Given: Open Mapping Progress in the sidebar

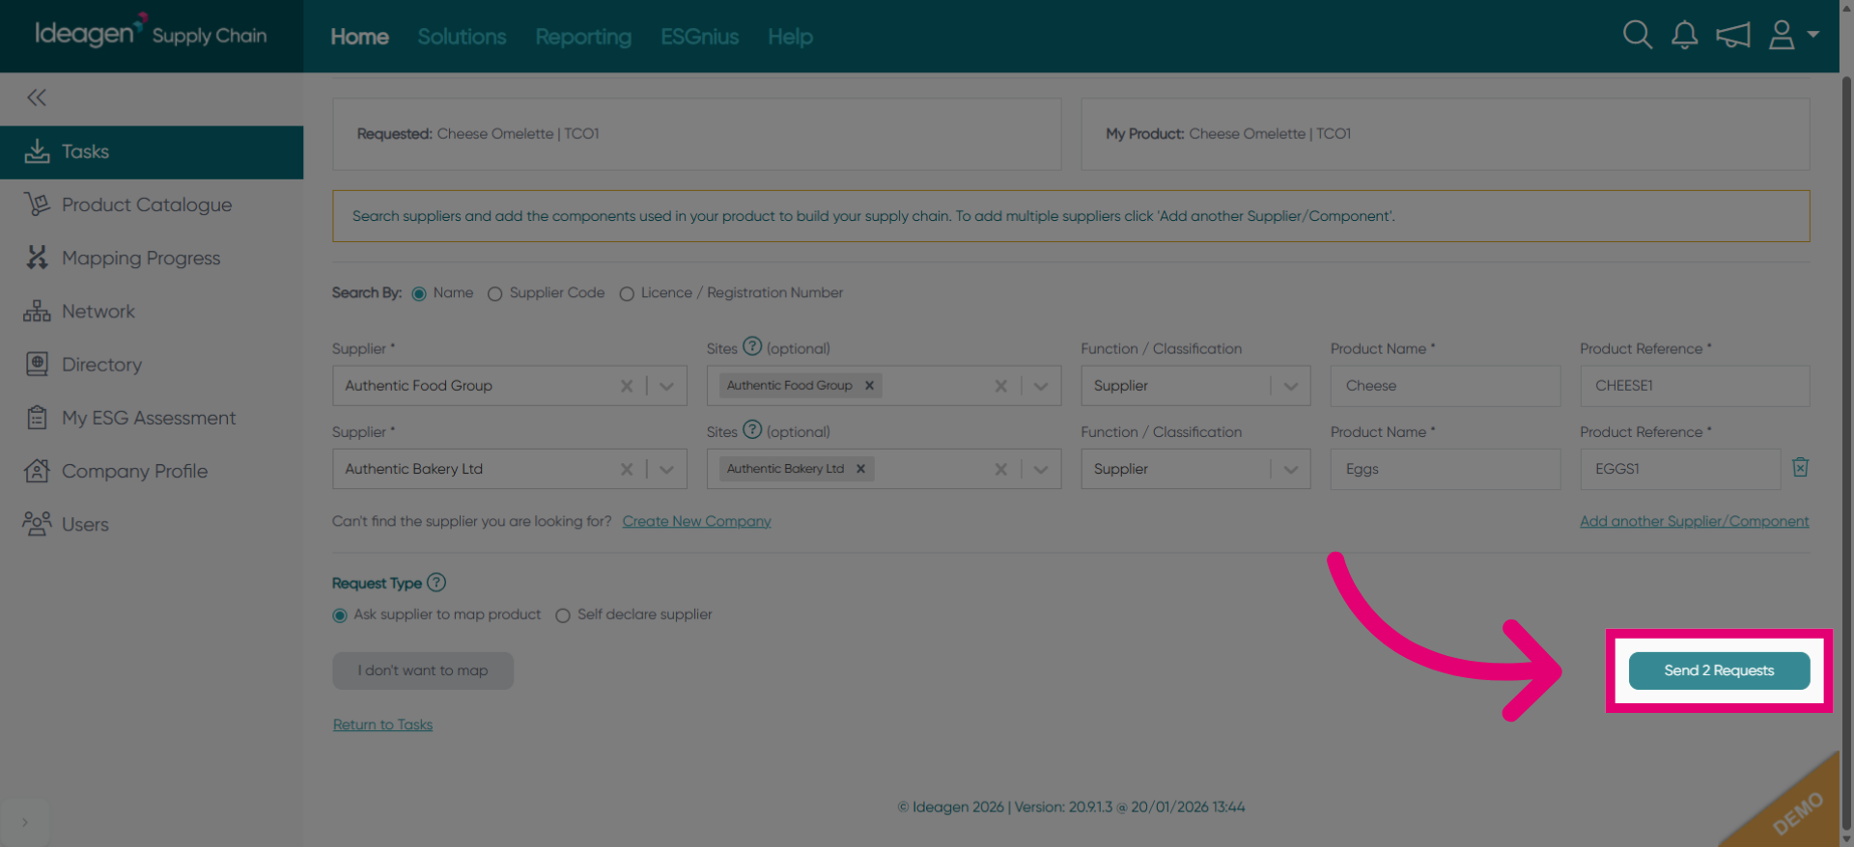Looking at the screenshot, I should [152, 258].
